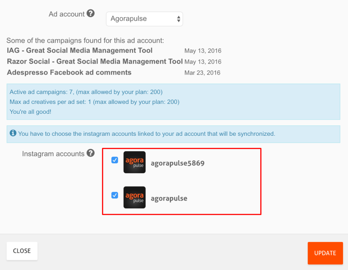Click the CLOSE button
Screen dimensions: 348x270
click(22, 251)
